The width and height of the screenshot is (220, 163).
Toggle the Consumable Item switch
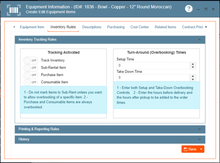point(31,82)
